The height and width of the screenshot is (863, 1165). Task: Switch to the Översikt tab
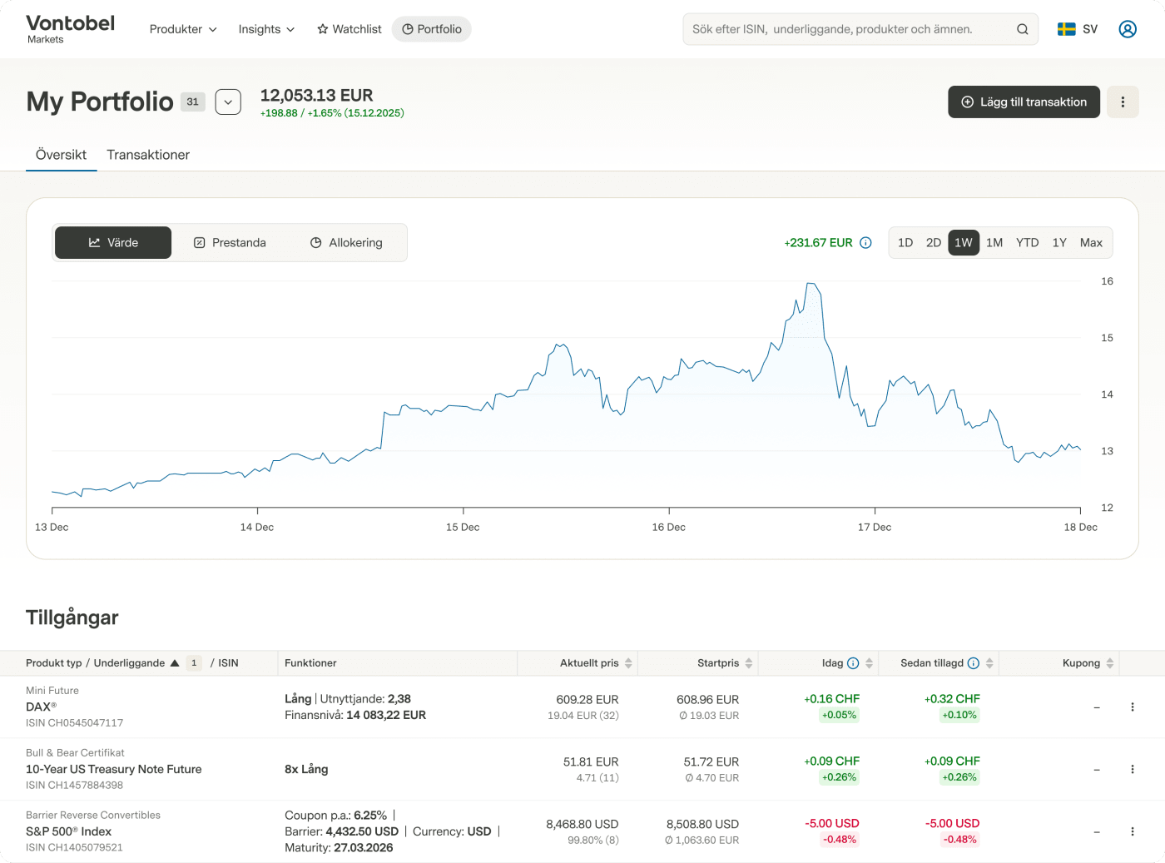[x=61, y=155]
